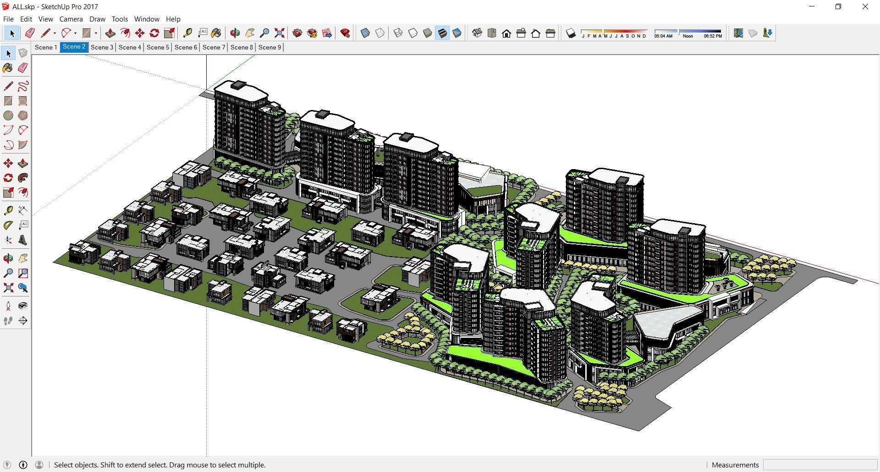Click the Position Camera person icon
The image size is (880, 472).
click(x=8, y=306)
